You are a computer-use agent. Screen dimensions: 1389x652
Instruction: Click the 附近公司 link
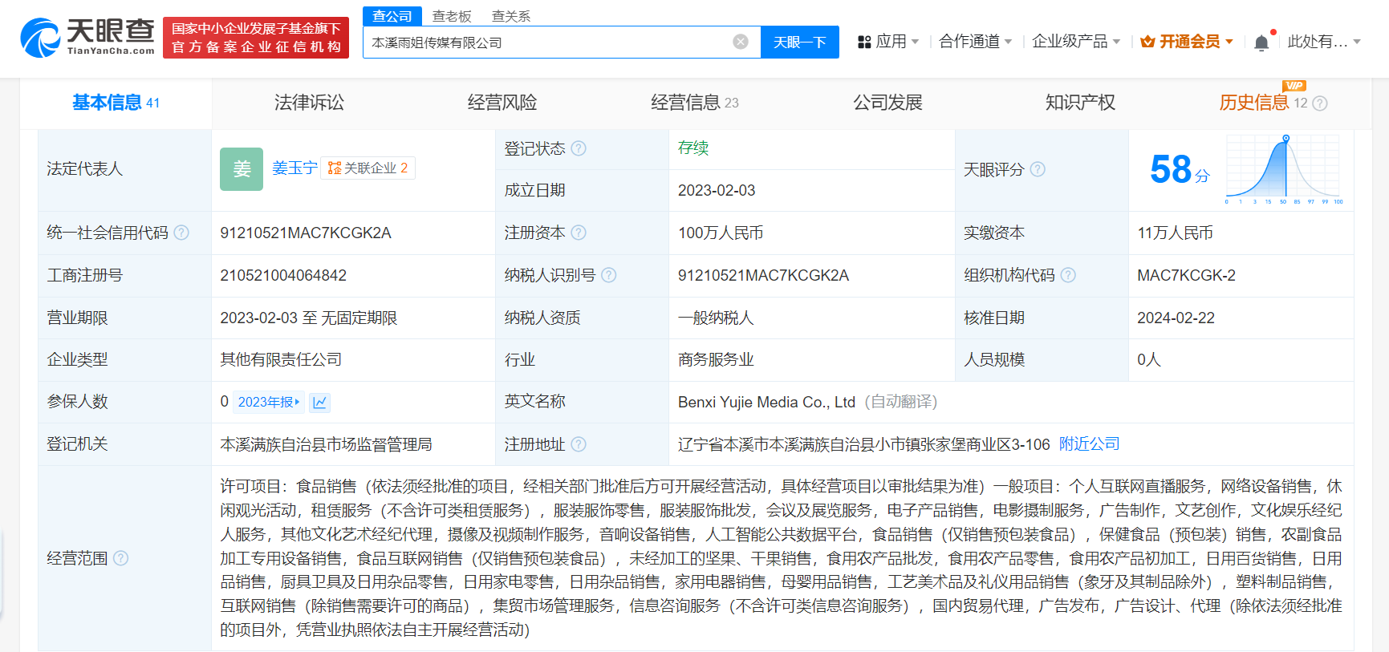pyautogui.click(x=1089, y=444)
